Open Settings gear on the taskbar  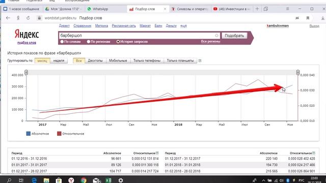click(121, 180)
